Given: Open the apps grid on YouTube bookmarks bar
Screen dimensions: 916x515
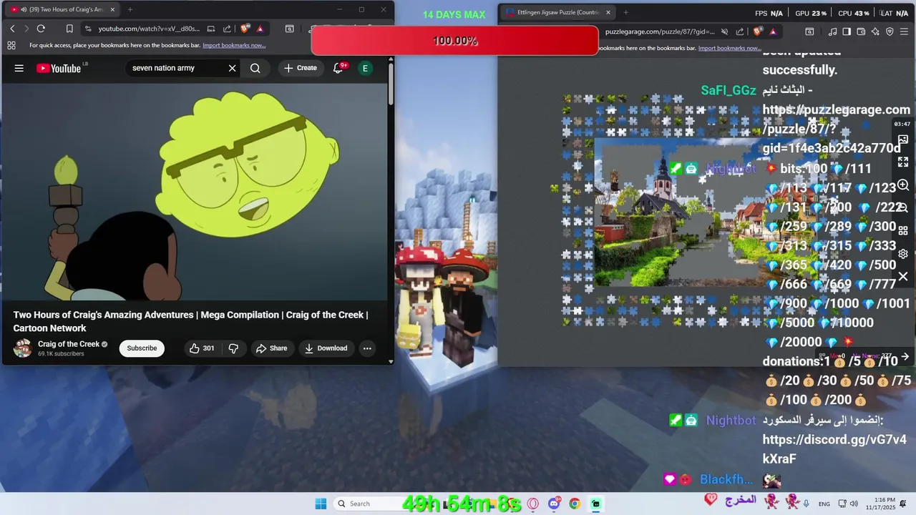Looking at the screenshot, I should [x=11, y=45].
